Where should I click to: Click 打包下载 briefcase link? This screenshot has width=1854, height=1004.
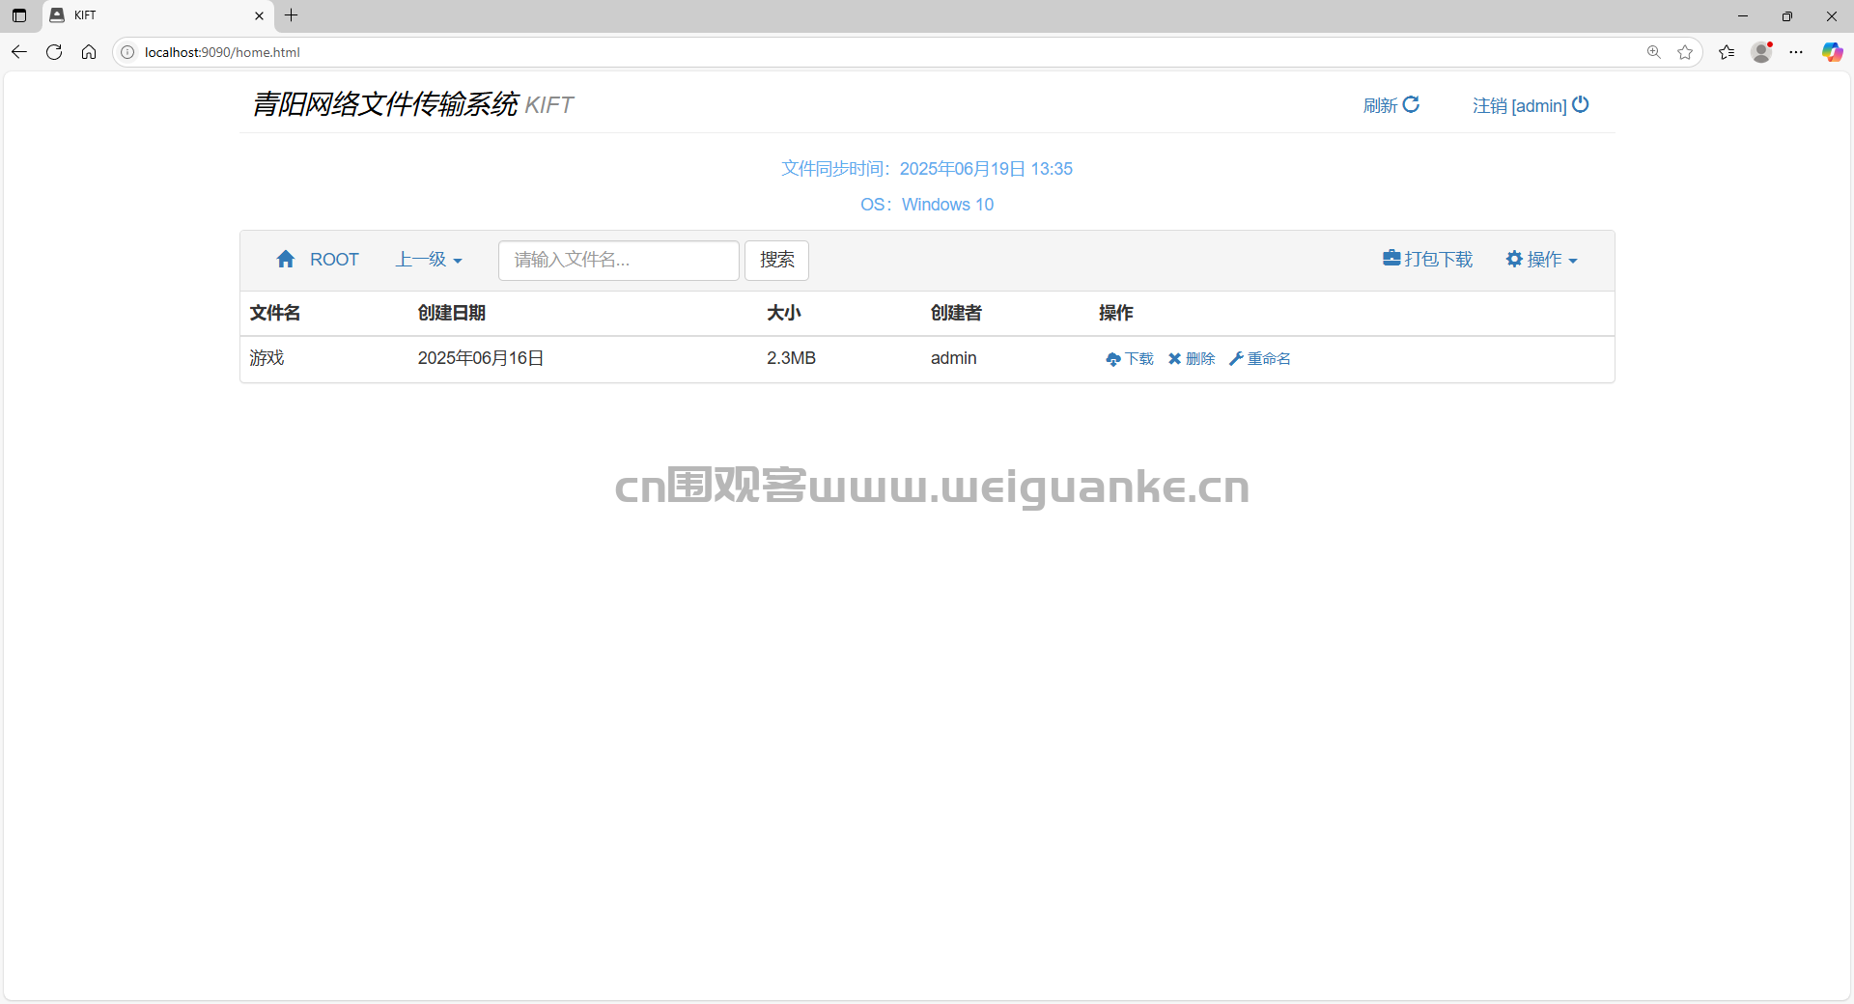click(x=1427, y=259)
